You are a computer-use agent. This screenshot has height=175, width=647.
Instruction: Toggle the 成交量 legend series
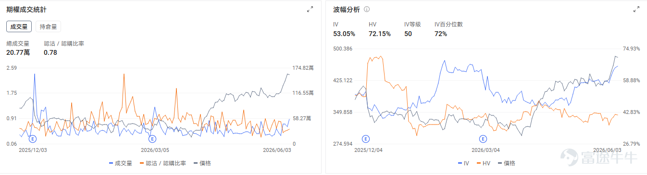[121, 163]
